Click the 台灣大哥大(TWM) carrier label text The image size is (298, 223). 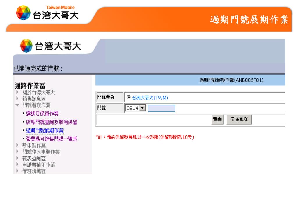pos(150,98)
